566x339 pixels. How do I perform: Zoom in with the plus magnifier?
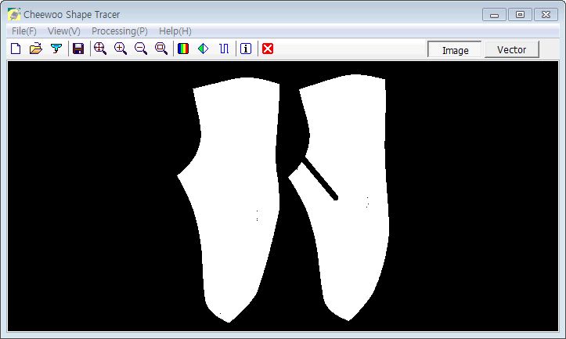click(121, 49)
